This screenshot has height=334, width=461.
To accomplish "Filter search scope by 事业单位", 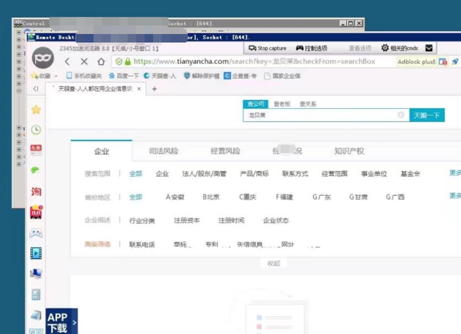I will (x=374, y=173).
